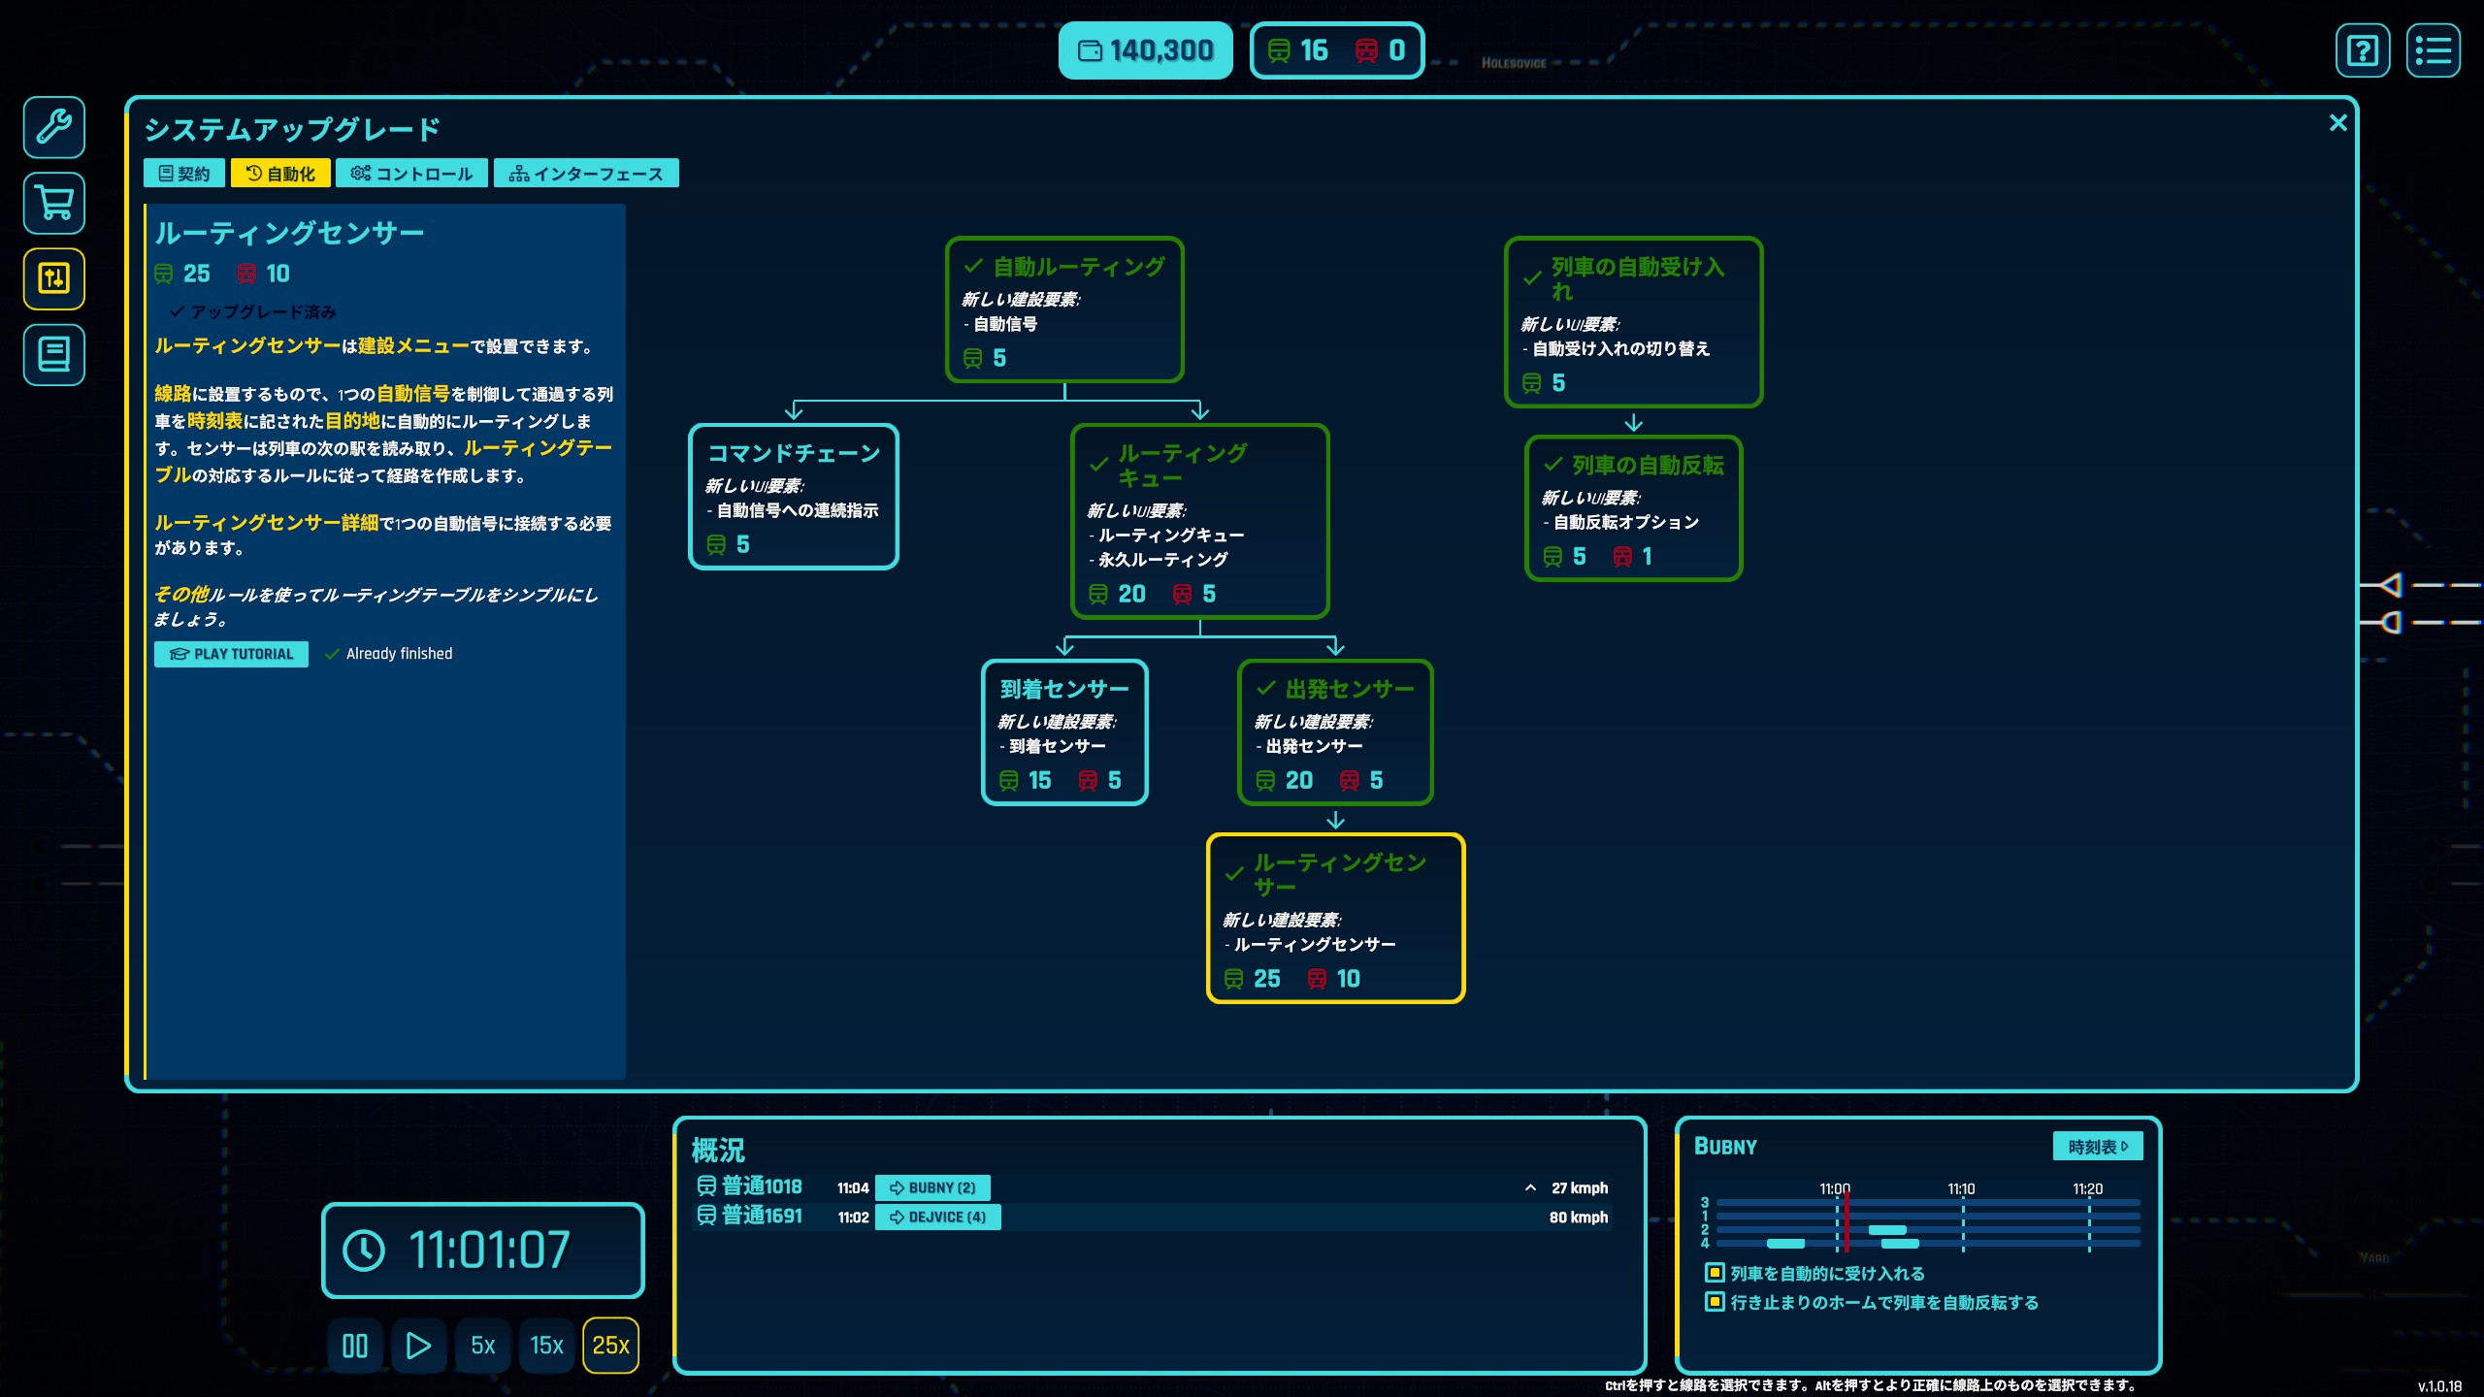Click the Bubny platform timeline graph
2484x1397 pixels.
tap(1926, 1223)
